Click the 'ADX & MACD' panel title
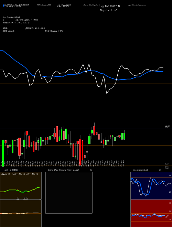This screenshot has width=172, height=227. [11, 170]
